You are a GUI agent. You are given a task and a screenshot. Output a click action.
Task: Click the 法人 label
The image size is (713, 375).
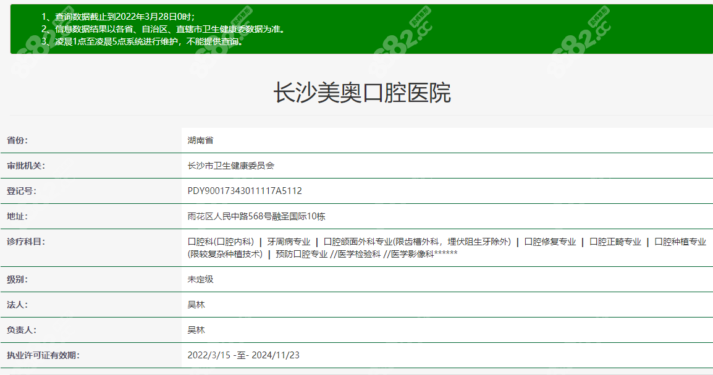pos(17,305)
